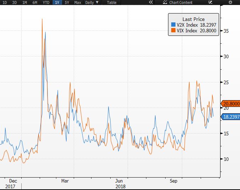Click the 2018 year label

121,186
